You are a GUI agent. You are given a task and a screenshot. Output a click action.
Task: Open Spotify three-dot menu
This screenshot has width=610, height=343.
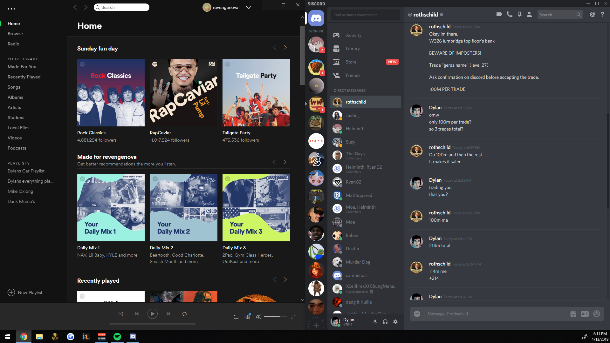11,9
